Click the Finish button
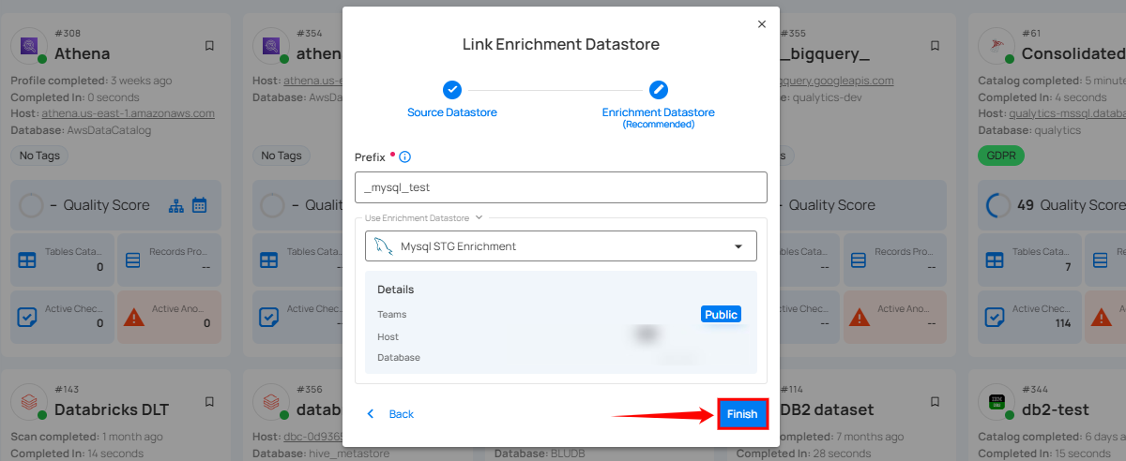The width and height of the screenshot is (1126, 461). pyautogui.click(x=742, y=414)
